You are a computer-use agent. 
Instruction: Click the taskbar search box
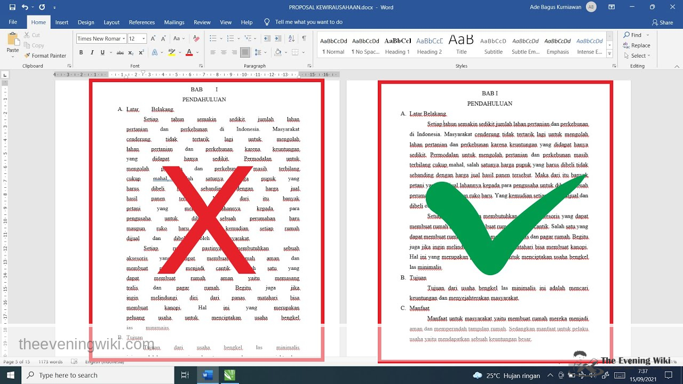98,375
